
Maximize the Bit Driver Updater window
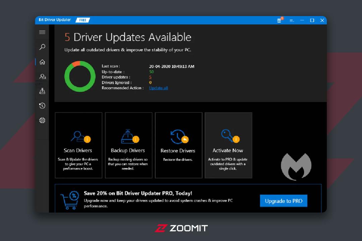tap(312, 20)
